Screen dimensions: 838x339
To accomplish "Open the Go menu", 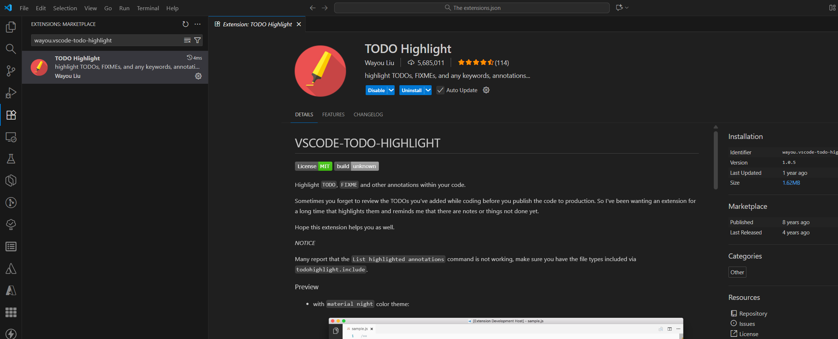I will pyautogui.click(x=108, y=8).
